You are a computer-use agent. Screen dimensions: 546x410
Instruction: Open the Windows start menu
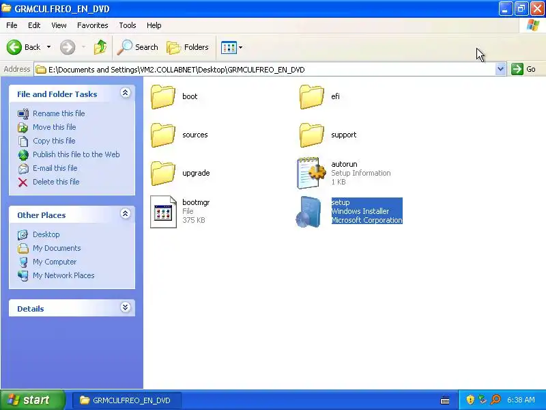click(x=32, y=400)
